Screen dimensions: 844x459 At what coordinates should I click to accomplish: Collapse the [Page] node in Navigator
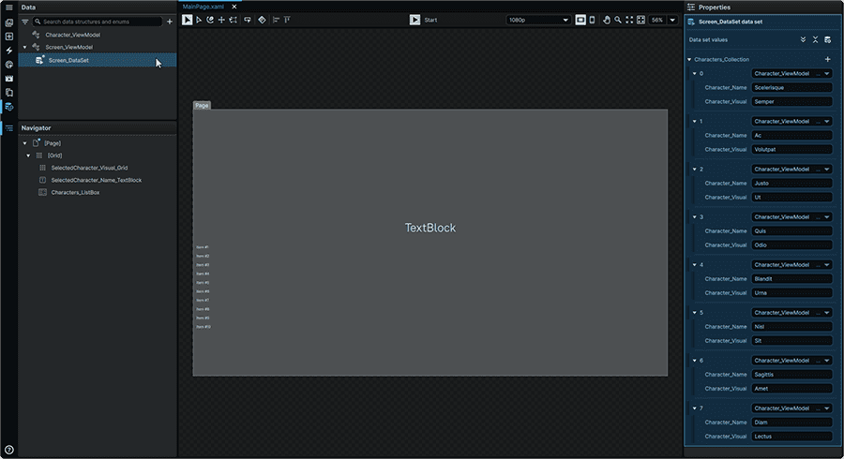click(24, 143)
